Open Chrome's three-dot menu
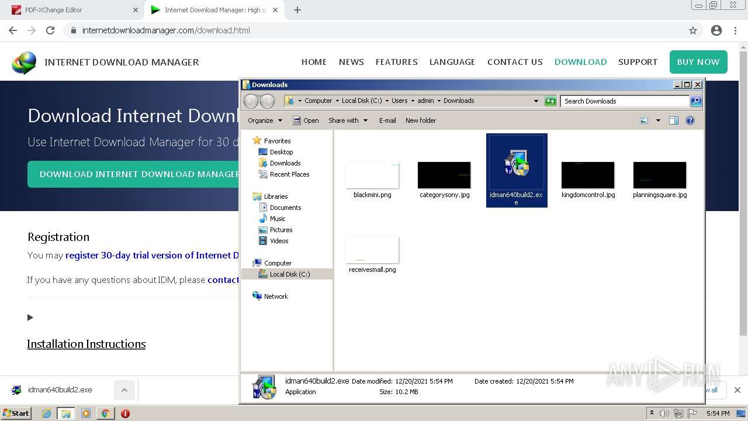The height and width of the screenshot is (421, 748). point(735,30)
